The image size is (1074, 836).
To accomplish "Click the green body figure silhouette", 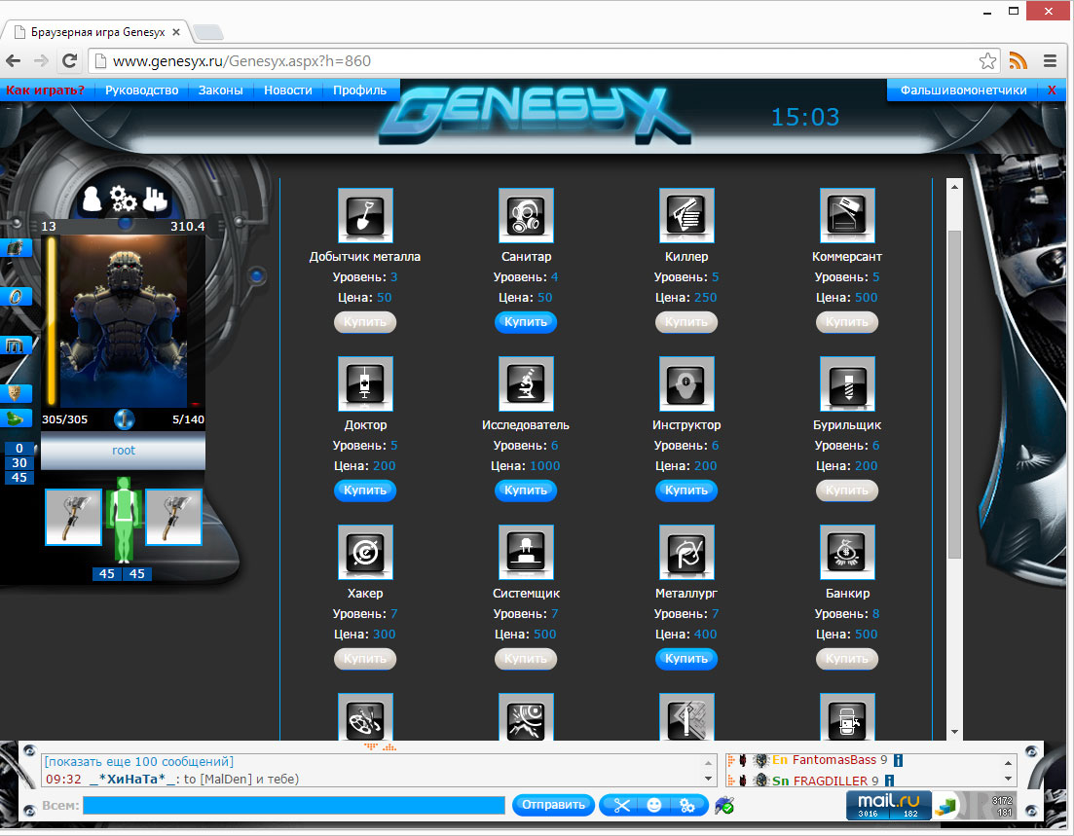I will pos(124,519).
